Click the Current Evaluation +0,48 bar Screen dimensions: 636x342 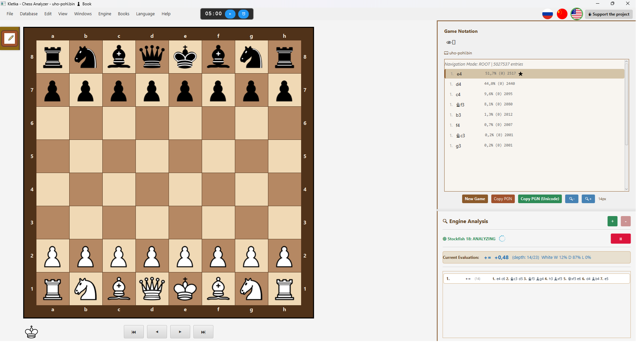coord(536,257)
